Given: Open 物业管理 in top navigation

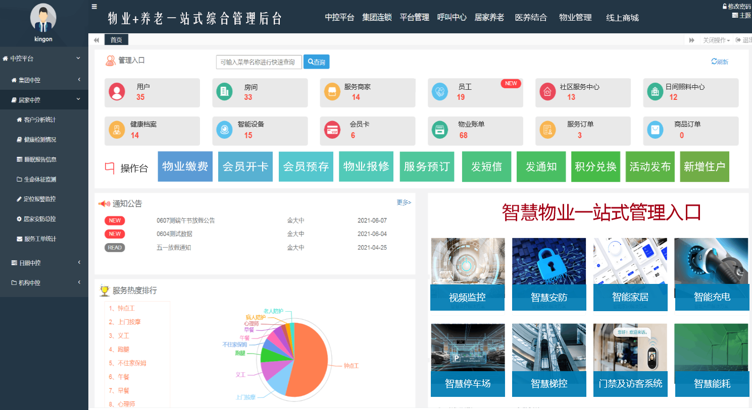Looking at the screenshot, I should (575, 18).
